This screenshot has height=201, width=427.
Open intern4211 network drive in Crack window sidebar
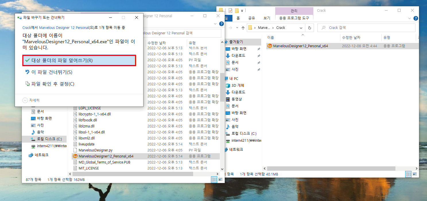246,140
